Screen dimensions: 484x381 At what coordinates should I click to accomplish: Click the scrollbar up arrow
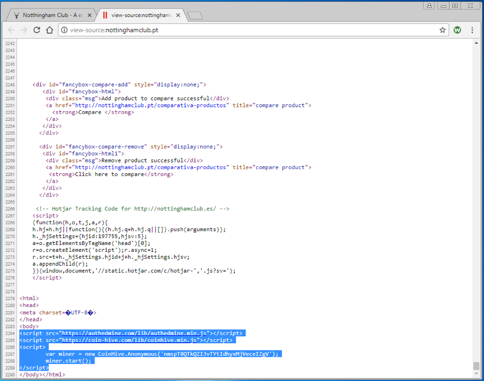pyautogui.click(x=476, y=43)
